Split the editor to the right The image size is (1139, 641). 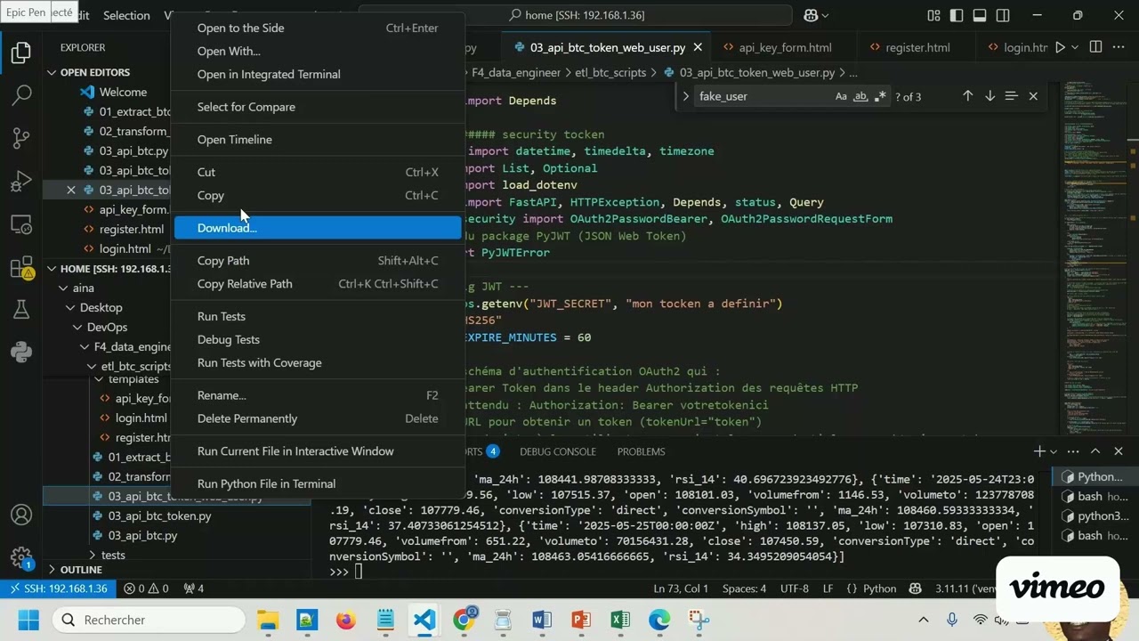click(x=1095, y=47)
